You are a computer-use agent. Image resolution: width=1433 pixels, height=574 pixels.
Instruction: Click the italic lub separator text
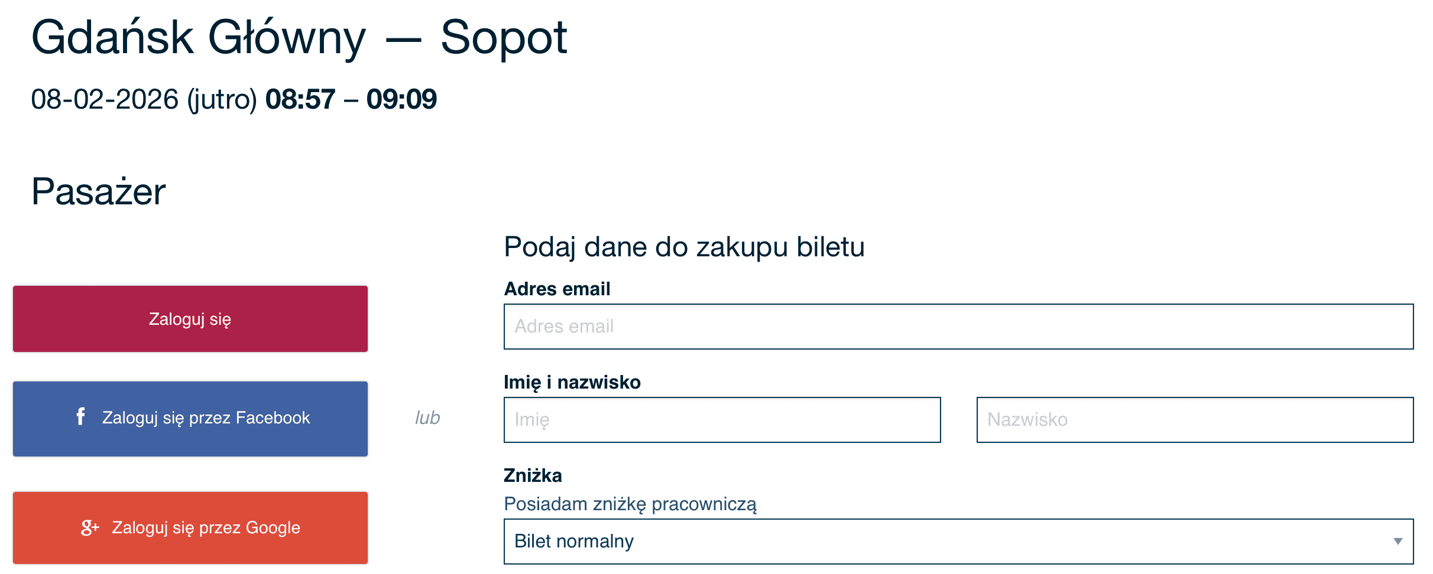click(x=427, y=418)
